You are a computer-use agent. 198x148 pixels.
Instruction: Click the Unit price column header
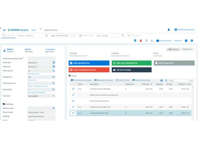tap(182, 84)
